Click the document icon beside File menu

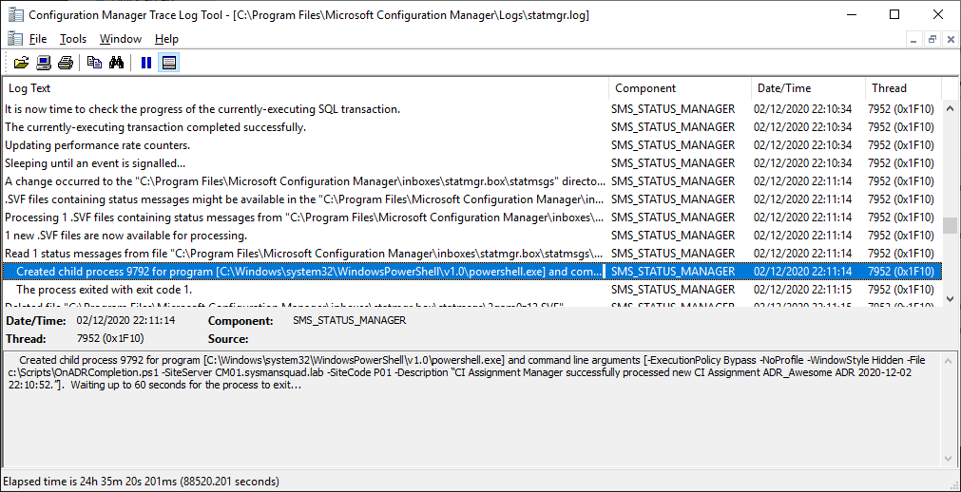click(x=15, y=39)
